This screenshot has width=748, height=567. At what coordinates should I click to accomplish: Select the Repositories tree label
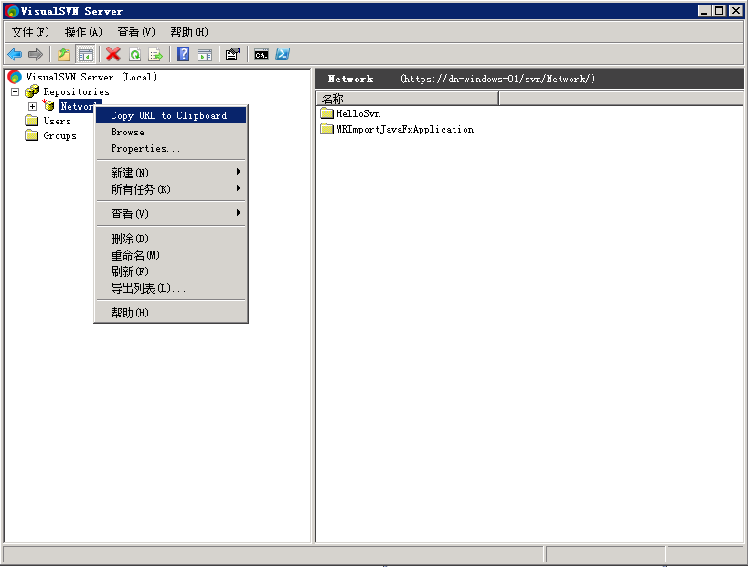(x=76, y=91)
